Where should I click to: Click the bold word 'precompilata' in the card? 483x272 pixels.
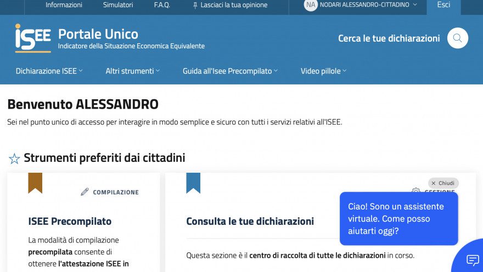click(50, 252)
